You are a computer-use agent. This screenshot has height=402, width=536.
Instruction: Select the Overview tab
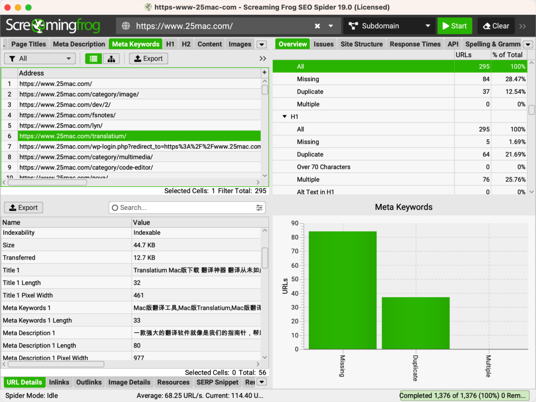[x=292, y=44]
